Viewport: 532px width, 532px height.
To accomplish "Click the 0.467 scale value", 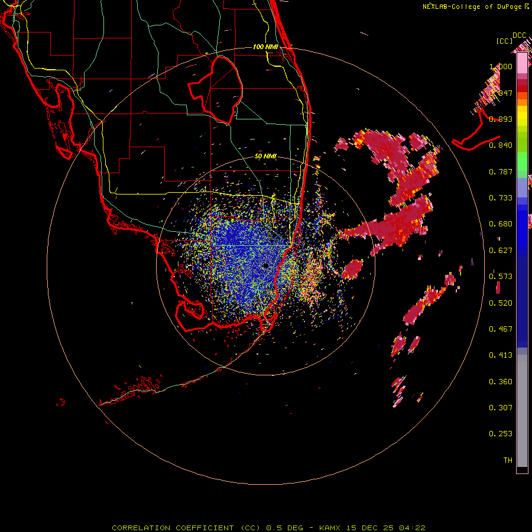I will coord(501,329).
